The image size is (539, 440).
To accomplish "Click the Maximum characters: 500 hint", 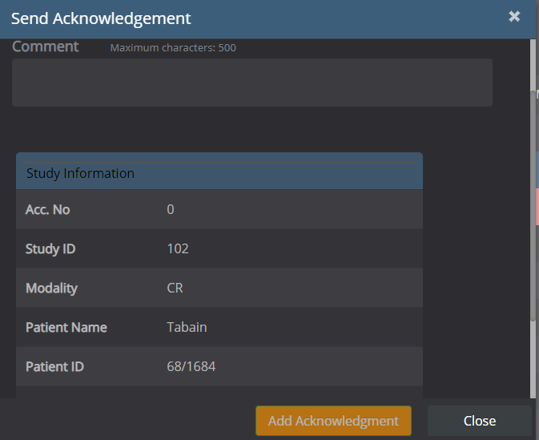I will [x=173, y=48].
